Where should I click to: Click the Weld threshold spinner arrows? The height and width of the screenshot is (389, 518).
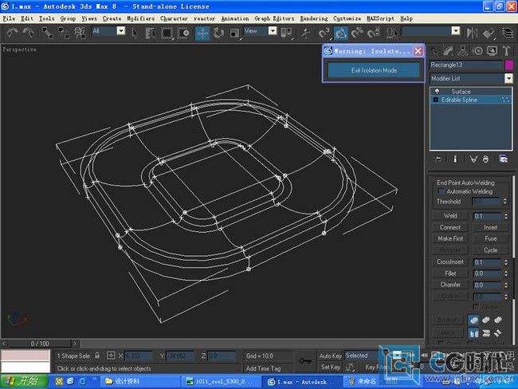[506, 216]
